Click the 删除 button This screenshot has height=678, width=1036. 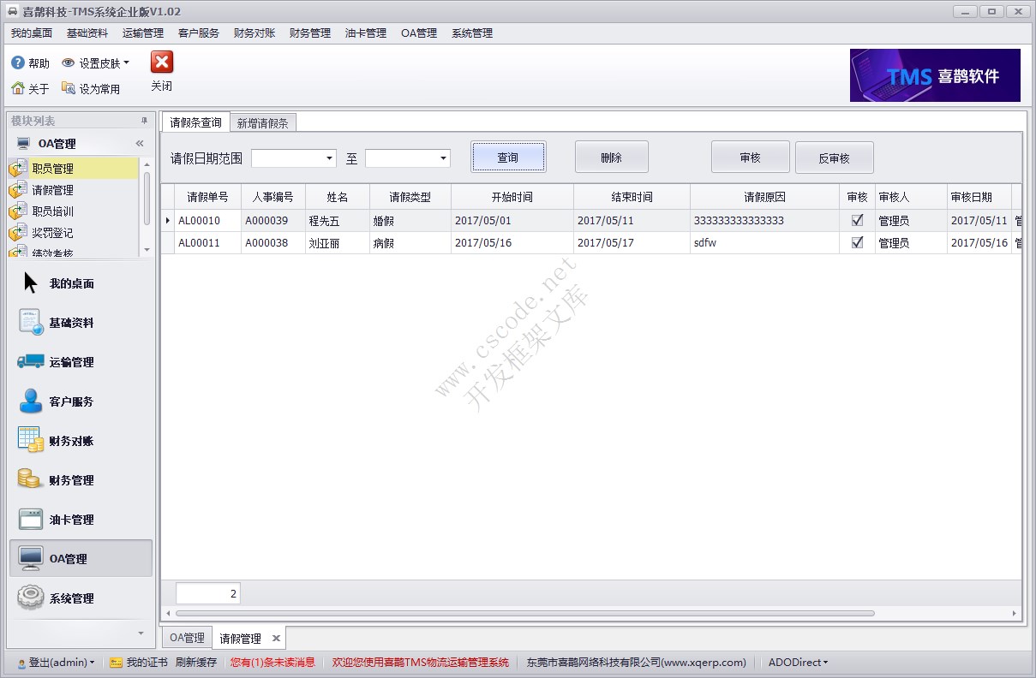(x=611, y=158)
